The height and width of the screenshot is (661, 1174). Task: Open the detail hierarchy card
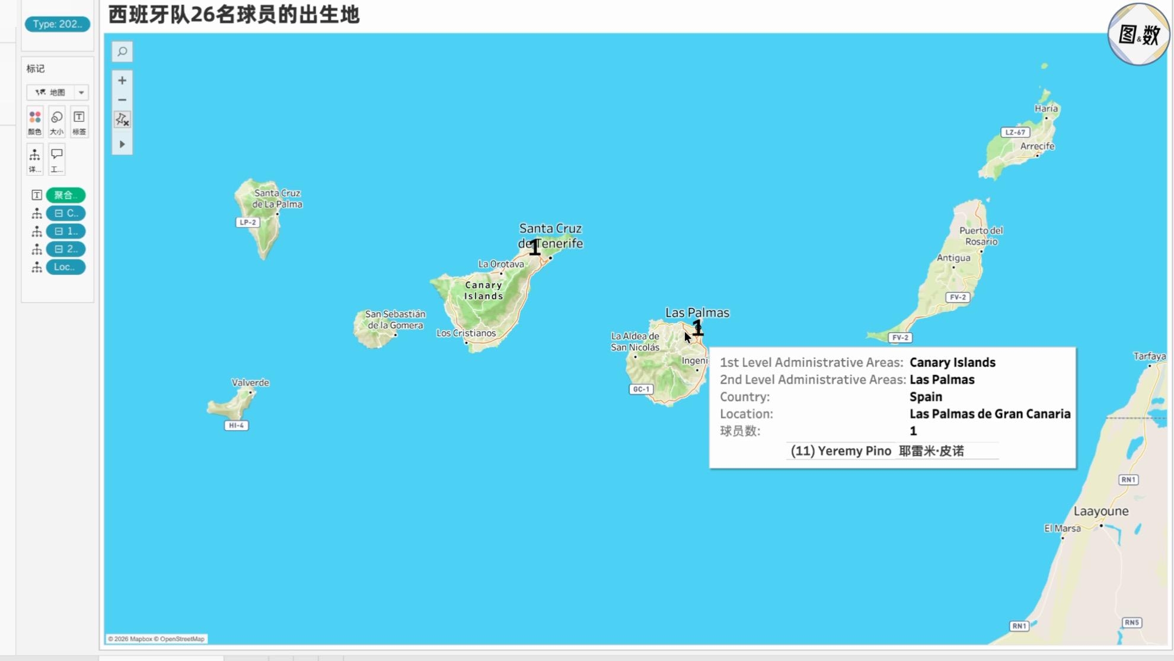[35, 160]
